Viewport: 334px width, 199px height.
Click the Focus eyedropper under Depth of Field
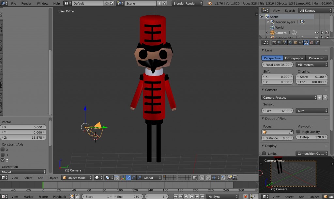click(x=291, y=132)
